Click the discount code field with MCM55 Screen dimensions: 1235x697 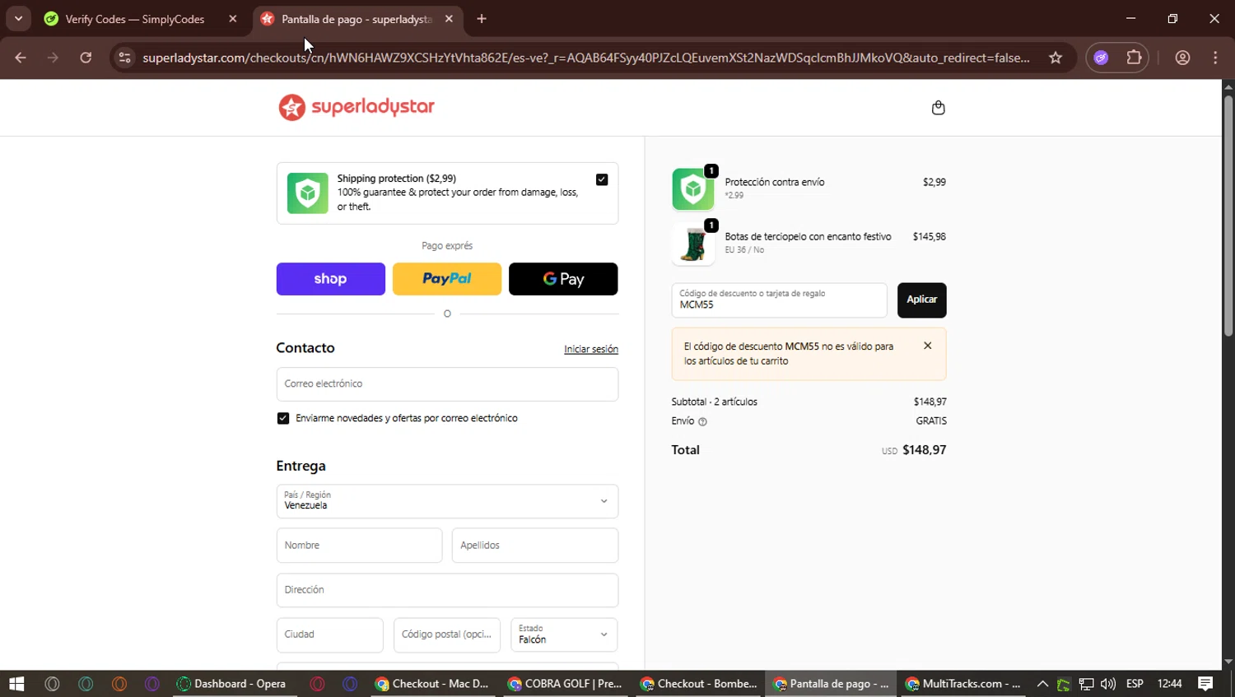click(x=779, y=300)
